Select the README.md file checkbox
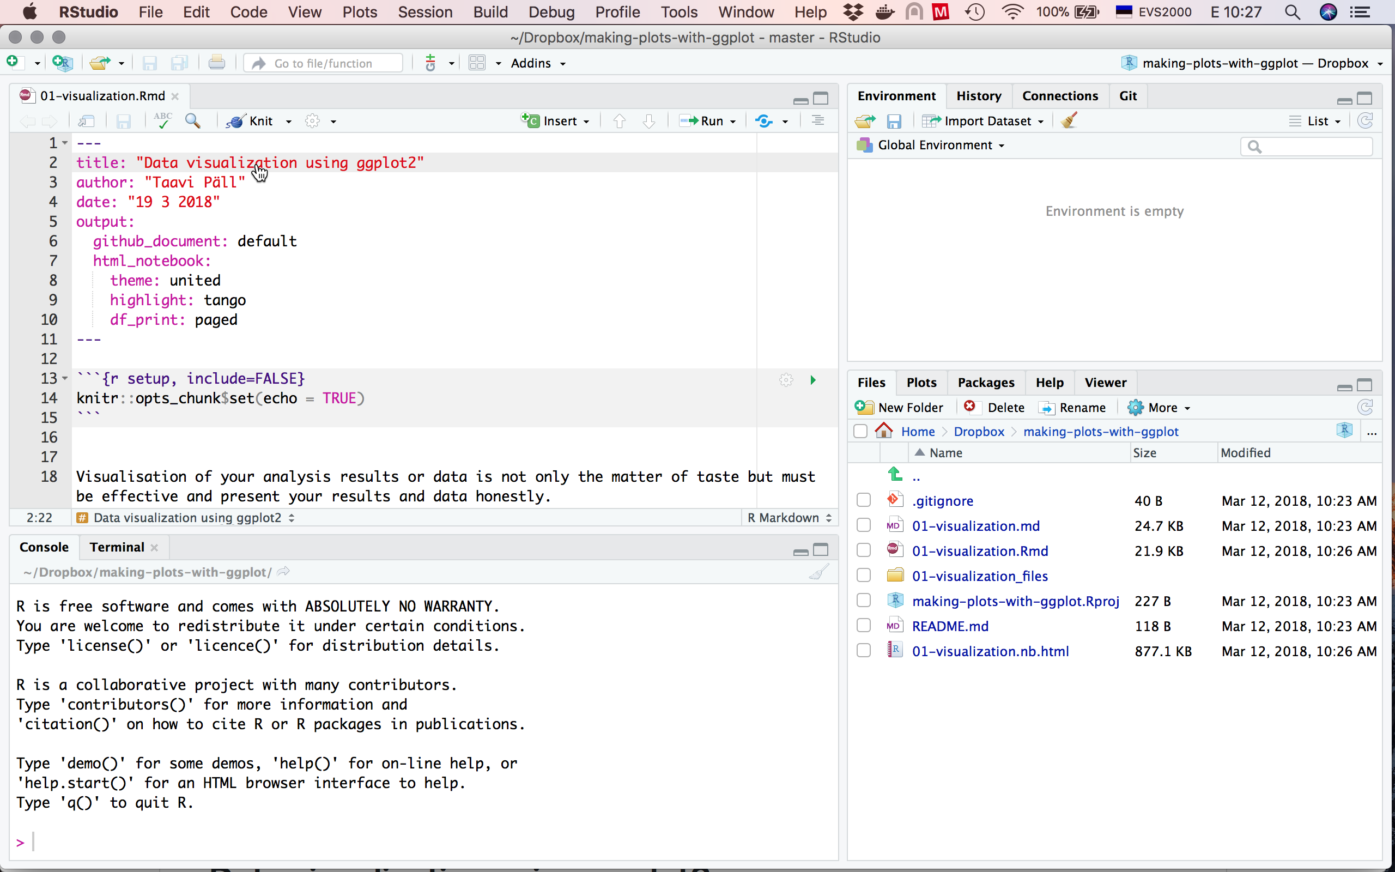This screenshot has height=872, width=1395. coord(864,626)
